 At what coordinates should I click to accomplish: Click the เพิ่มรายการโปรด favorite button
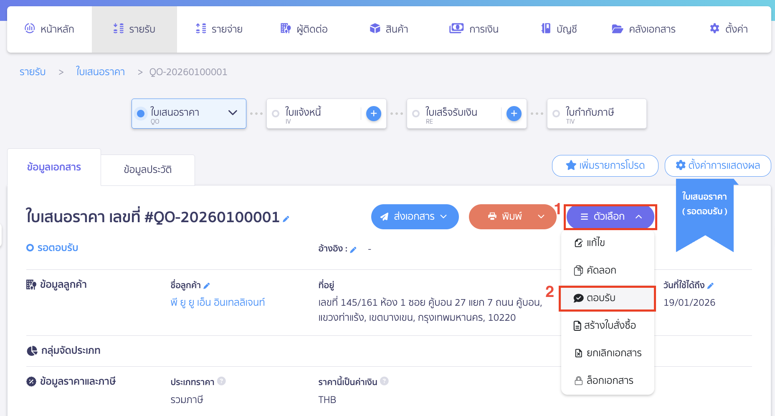pyautogui.click(x=605, y=165)
